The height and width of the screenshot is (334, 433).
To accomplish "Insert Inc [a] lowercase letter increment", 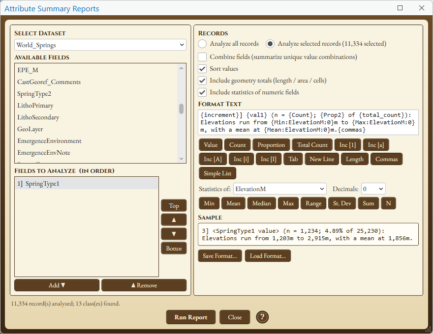I will coord(376,145).
